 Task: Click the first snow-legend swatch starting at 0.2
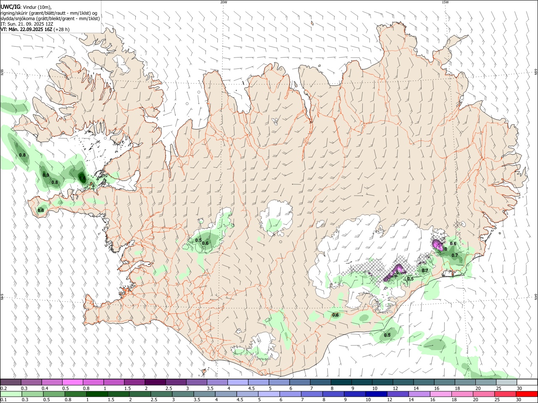click(x=11, y=382)
